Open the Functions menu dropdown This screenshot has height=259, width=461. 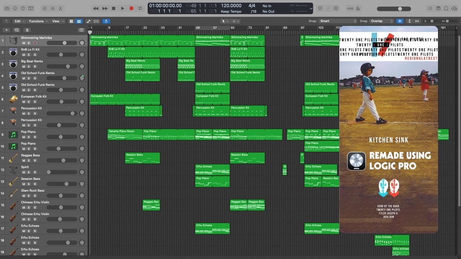tap(38, 21)
